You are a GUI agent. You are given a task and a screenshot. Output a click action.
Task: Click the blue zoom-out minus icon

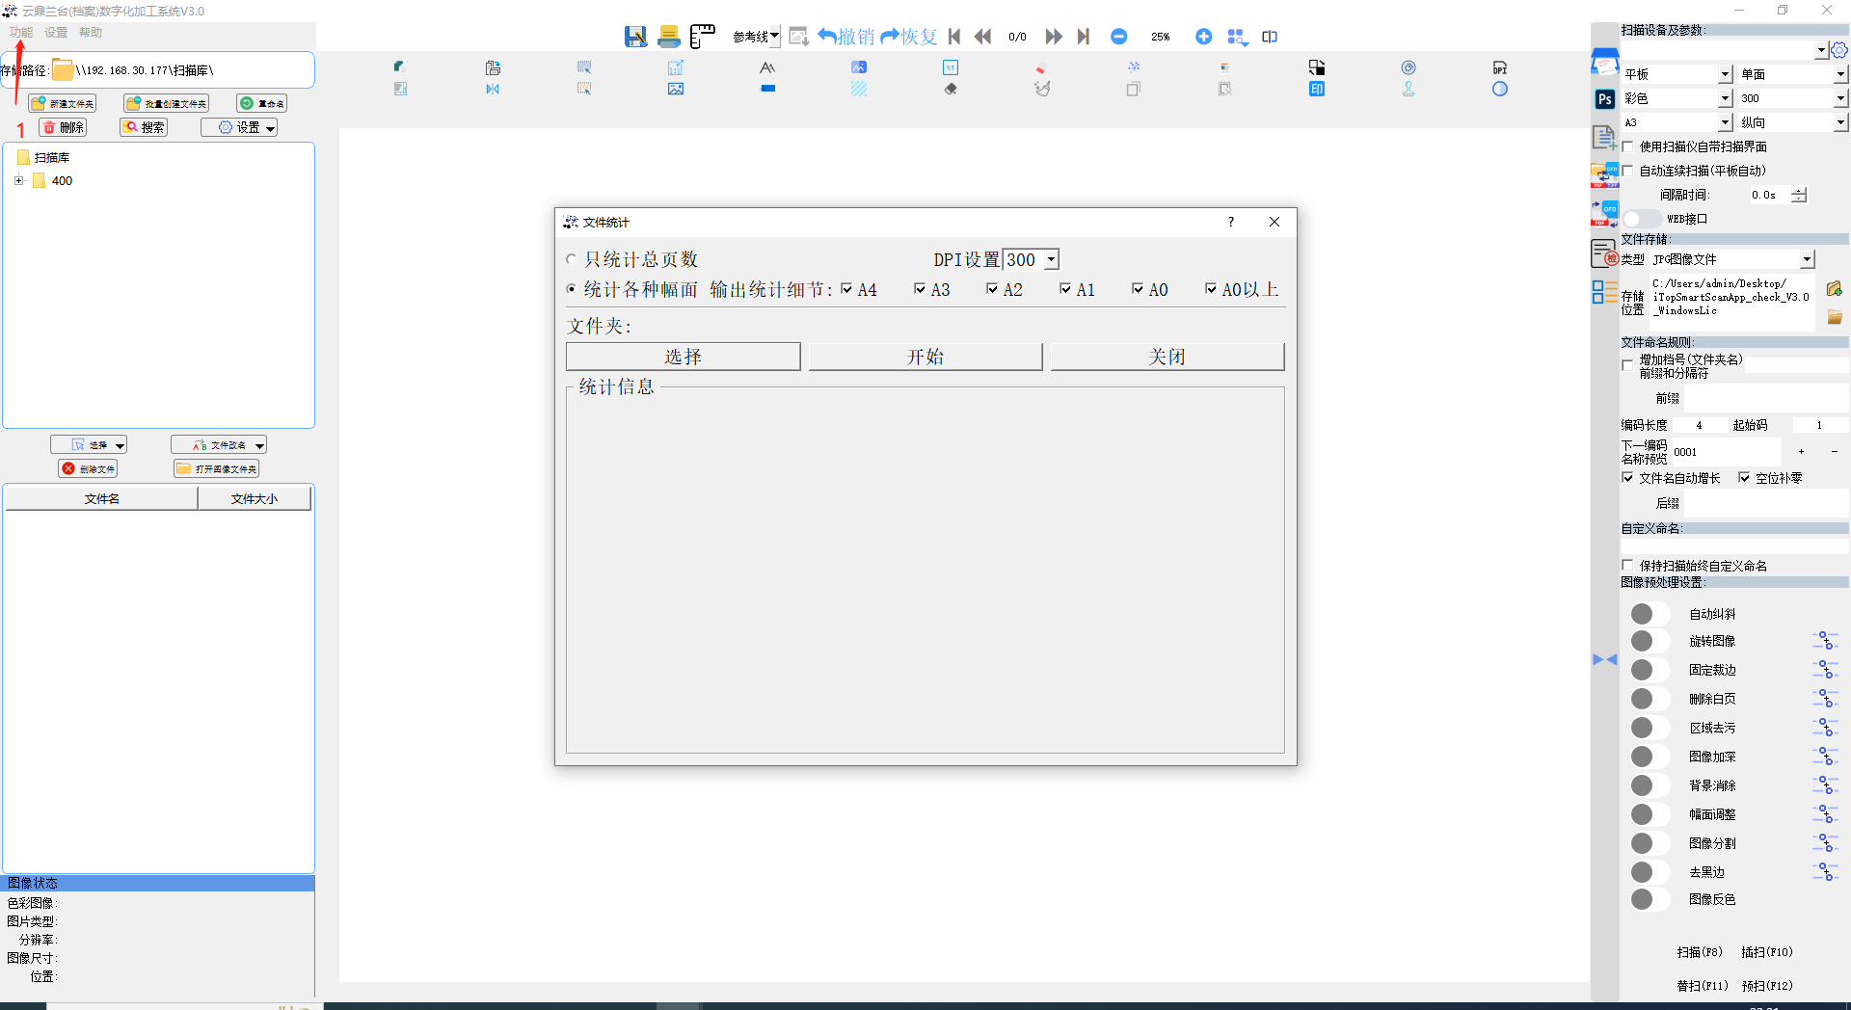(1118, 37)
